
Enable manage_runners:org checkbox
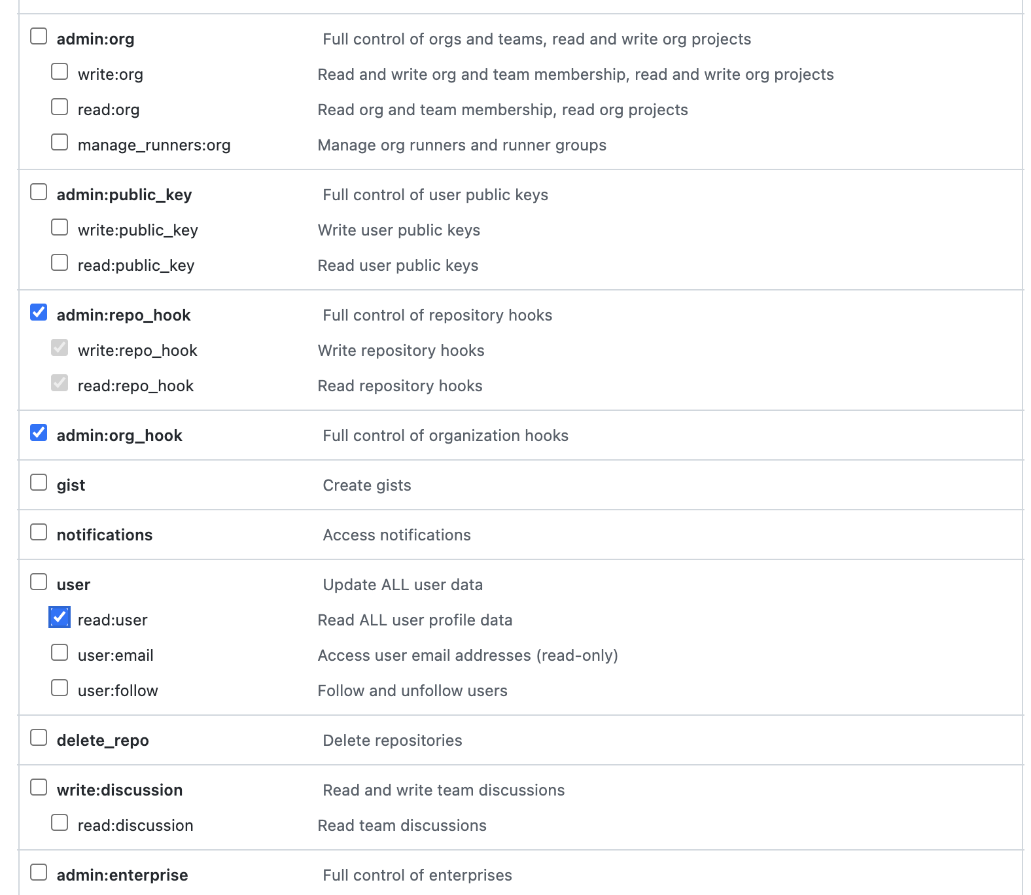pyautogui.click(x=60, y=142)
